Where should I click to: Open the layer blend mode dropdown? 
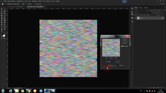[x=143, y=13]
